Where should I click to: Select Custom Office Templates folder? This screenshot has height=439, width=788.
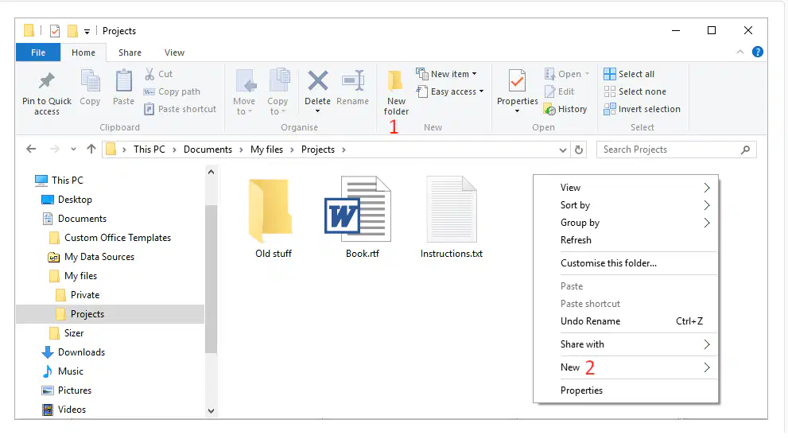[118, 238]
